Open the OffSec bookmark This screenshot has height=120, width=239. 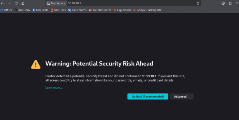(6, 10)
